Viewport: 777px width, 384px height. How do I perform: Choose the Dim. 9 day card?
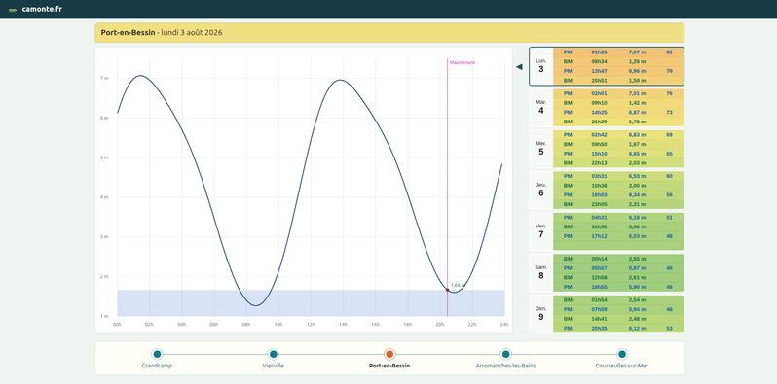click(607, 314)
